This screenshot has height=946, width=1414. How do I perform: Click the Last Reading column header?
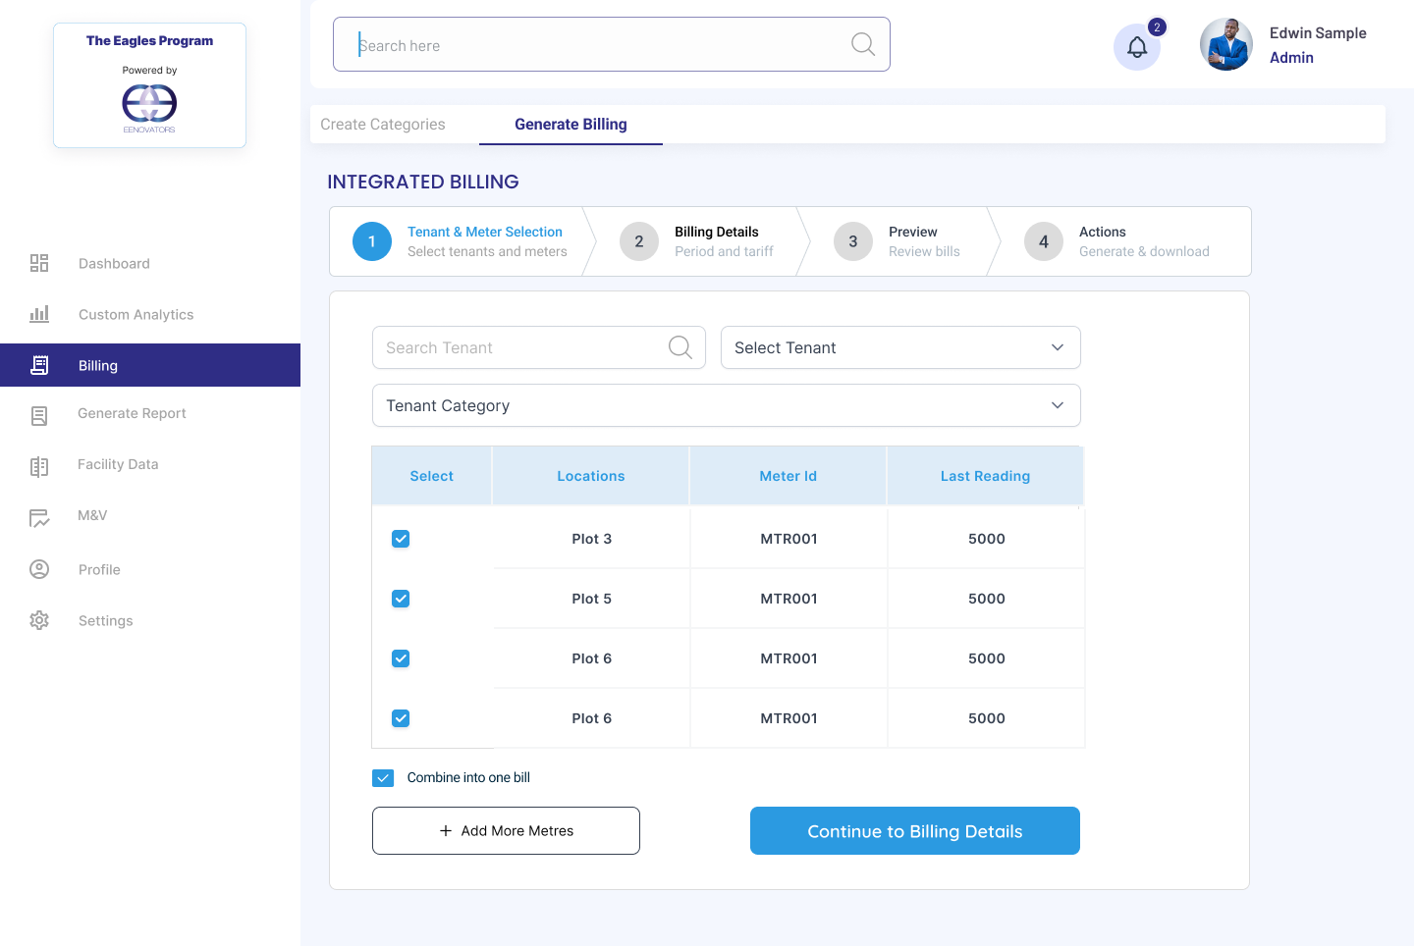point(985,476)
